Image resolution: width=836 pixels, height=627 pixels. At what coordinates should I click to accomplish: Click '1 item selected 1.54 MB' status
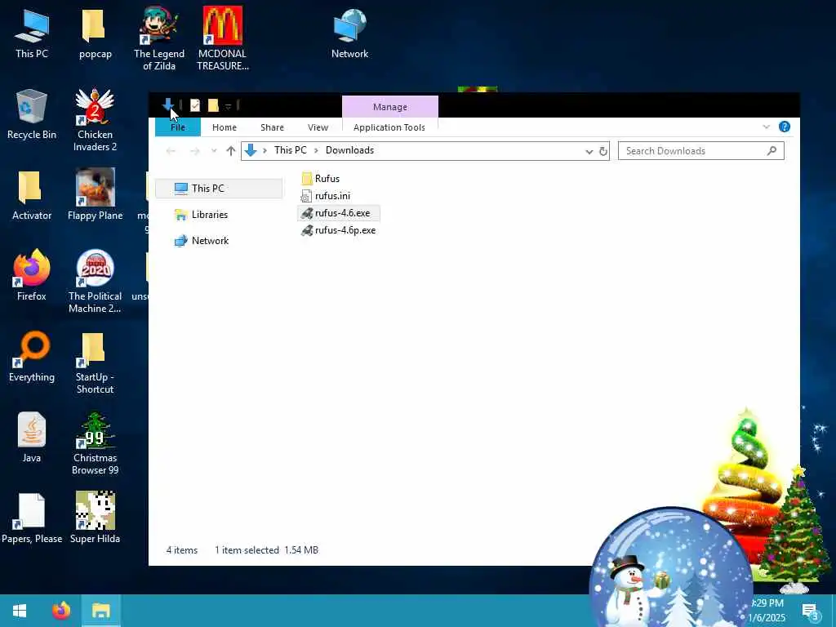click(x=267, y=550)
